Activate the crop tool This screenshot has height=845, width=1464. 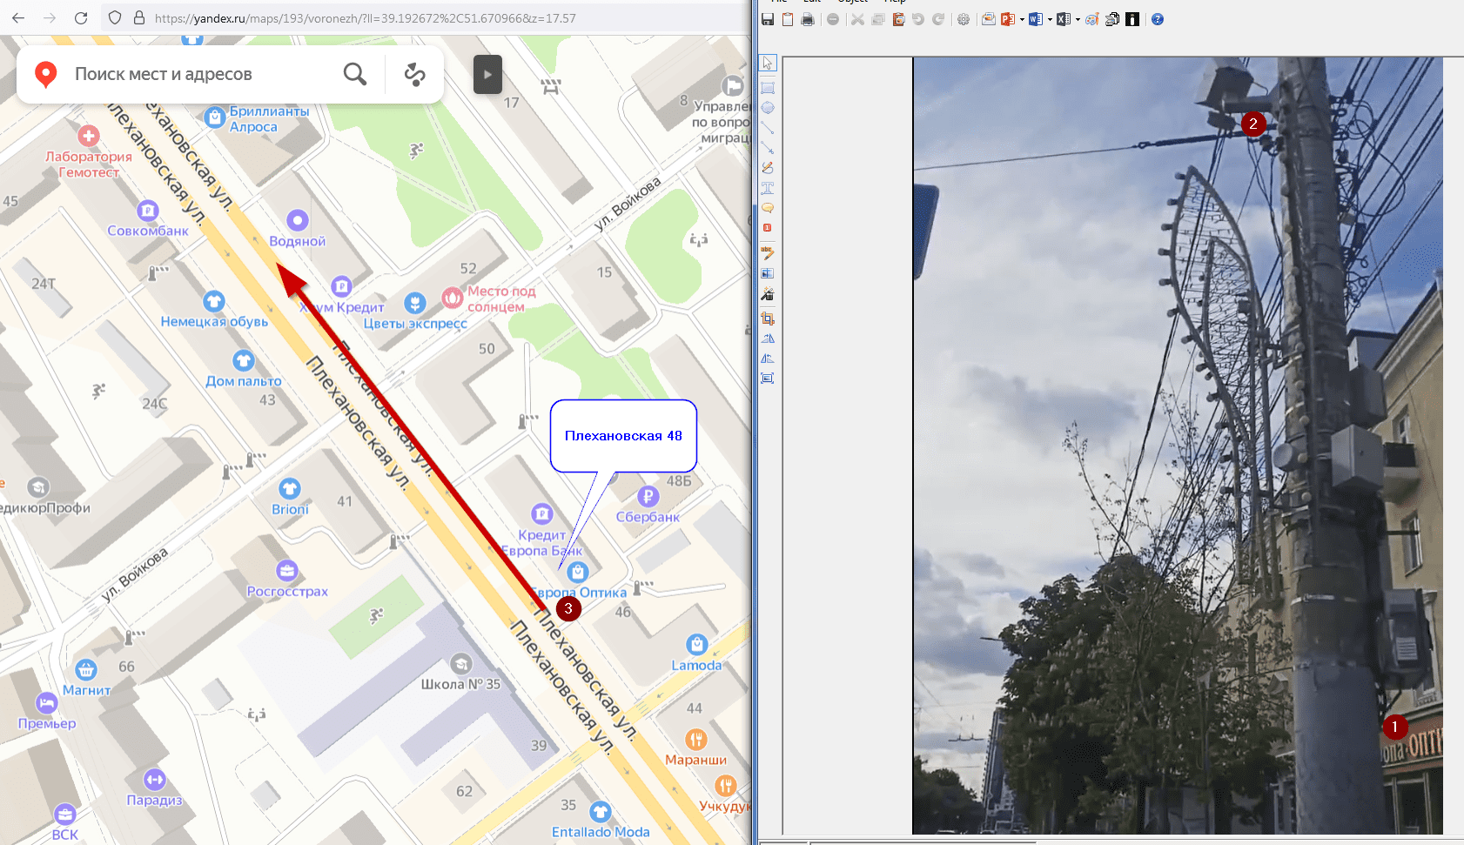[768, 319]
